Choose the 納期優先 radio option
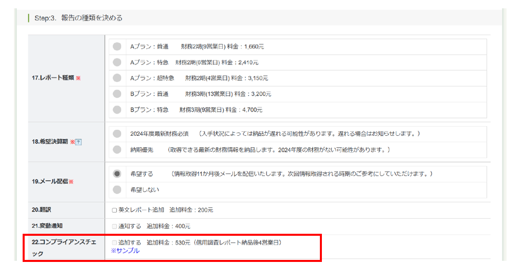 pyautogui.click(x=117, y=150)
